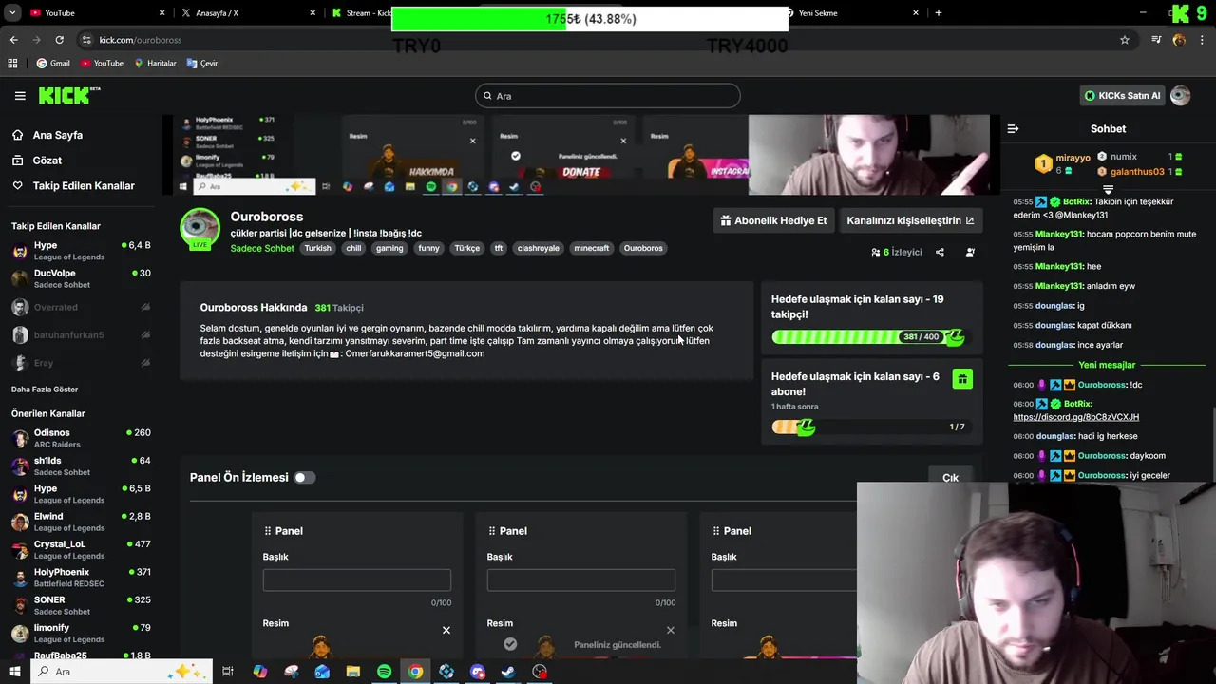Click the share icon next to İzleyici

point(940,253)
